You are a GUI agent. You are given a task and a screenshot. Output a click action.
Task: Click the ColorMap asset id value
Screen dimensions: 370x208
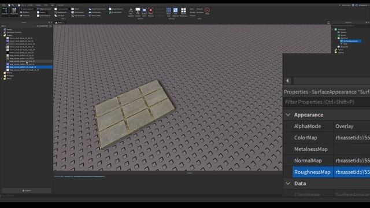click(x=352, y=138)
